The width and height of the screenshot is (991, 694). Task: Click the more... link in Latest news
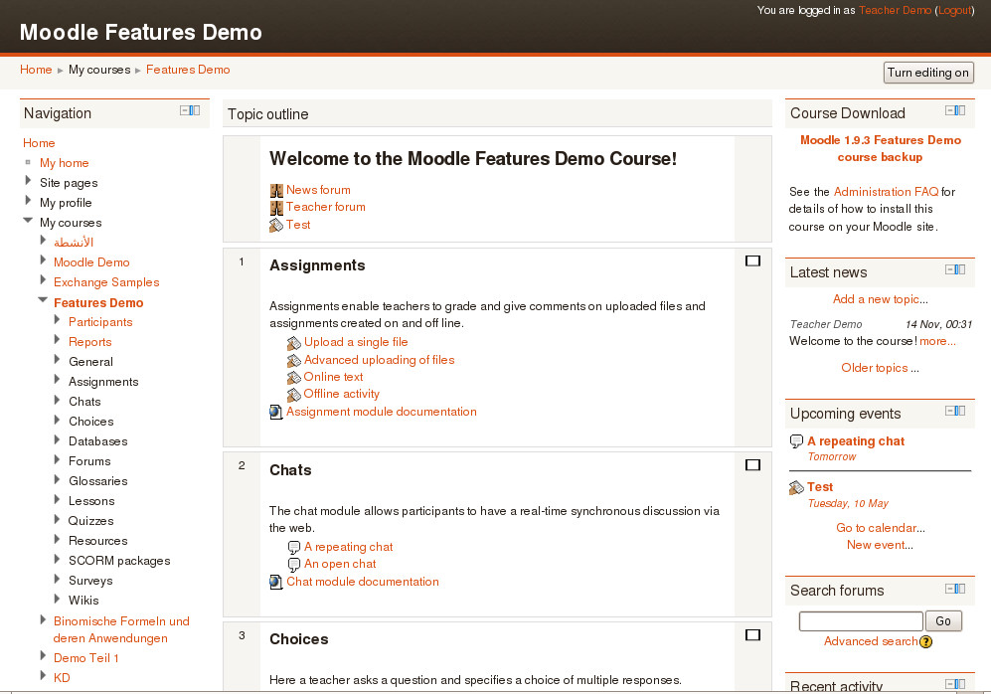tap(937, 341)
